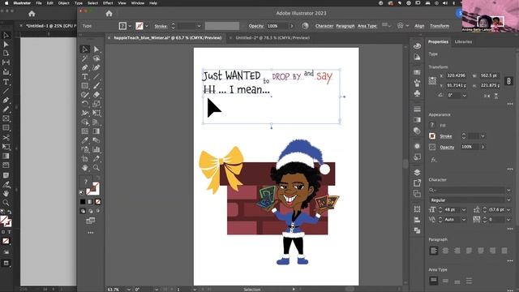This screenshot has height=292, width=519.
Task: Switch to the Libraries tab
Action: 463,41
